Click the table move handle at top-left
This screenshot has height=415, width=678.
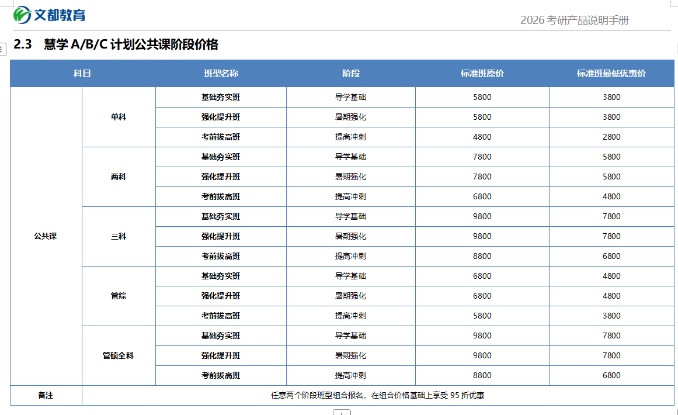point(2,51)
